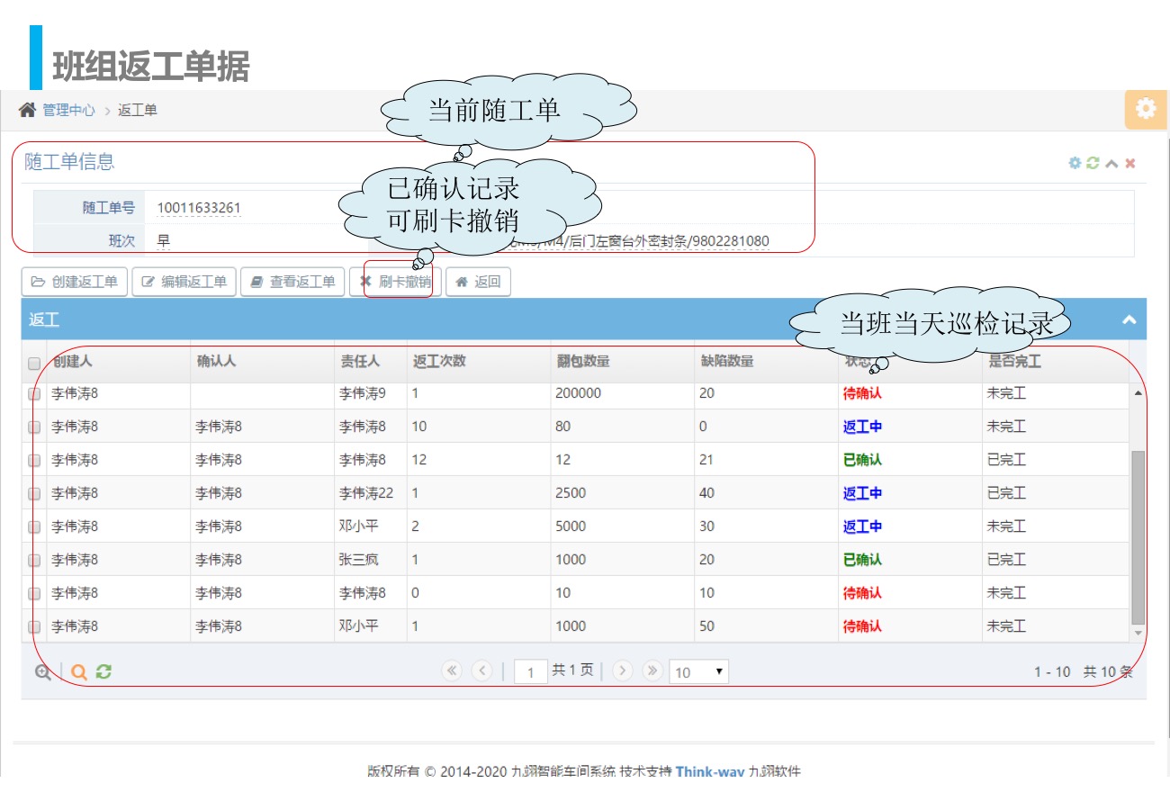1170x810 pixels.
Task: Check the row with 翻包数量 200000
Action: coord(34,394)
